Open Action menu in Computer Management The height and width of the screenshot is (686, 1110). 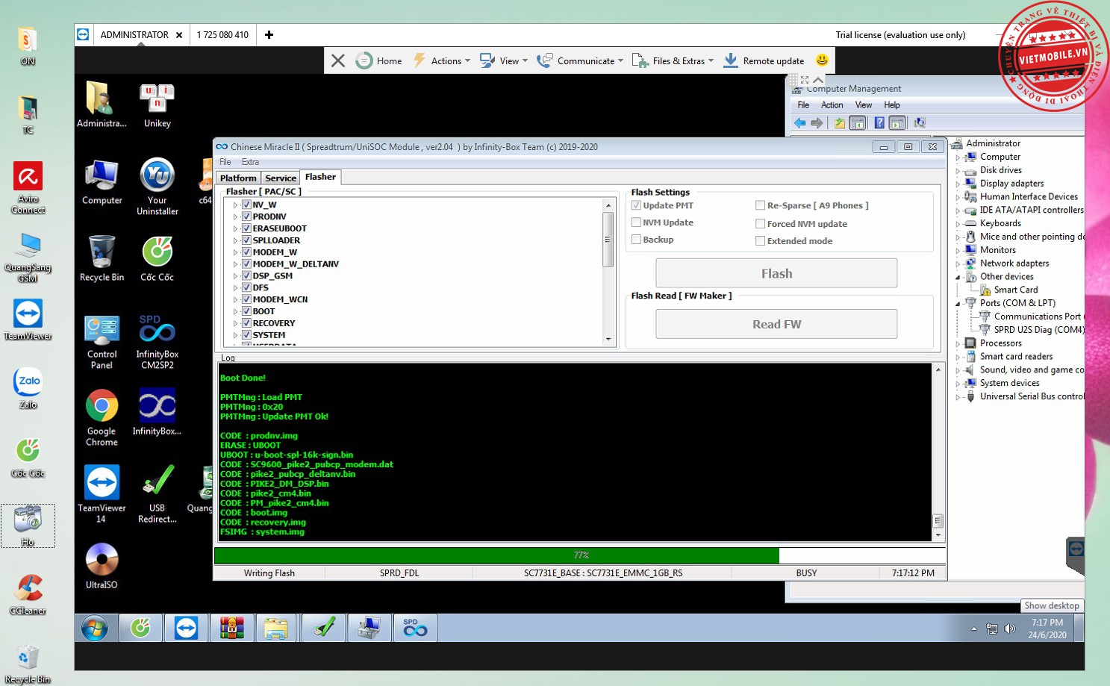[x=832, y=105]
